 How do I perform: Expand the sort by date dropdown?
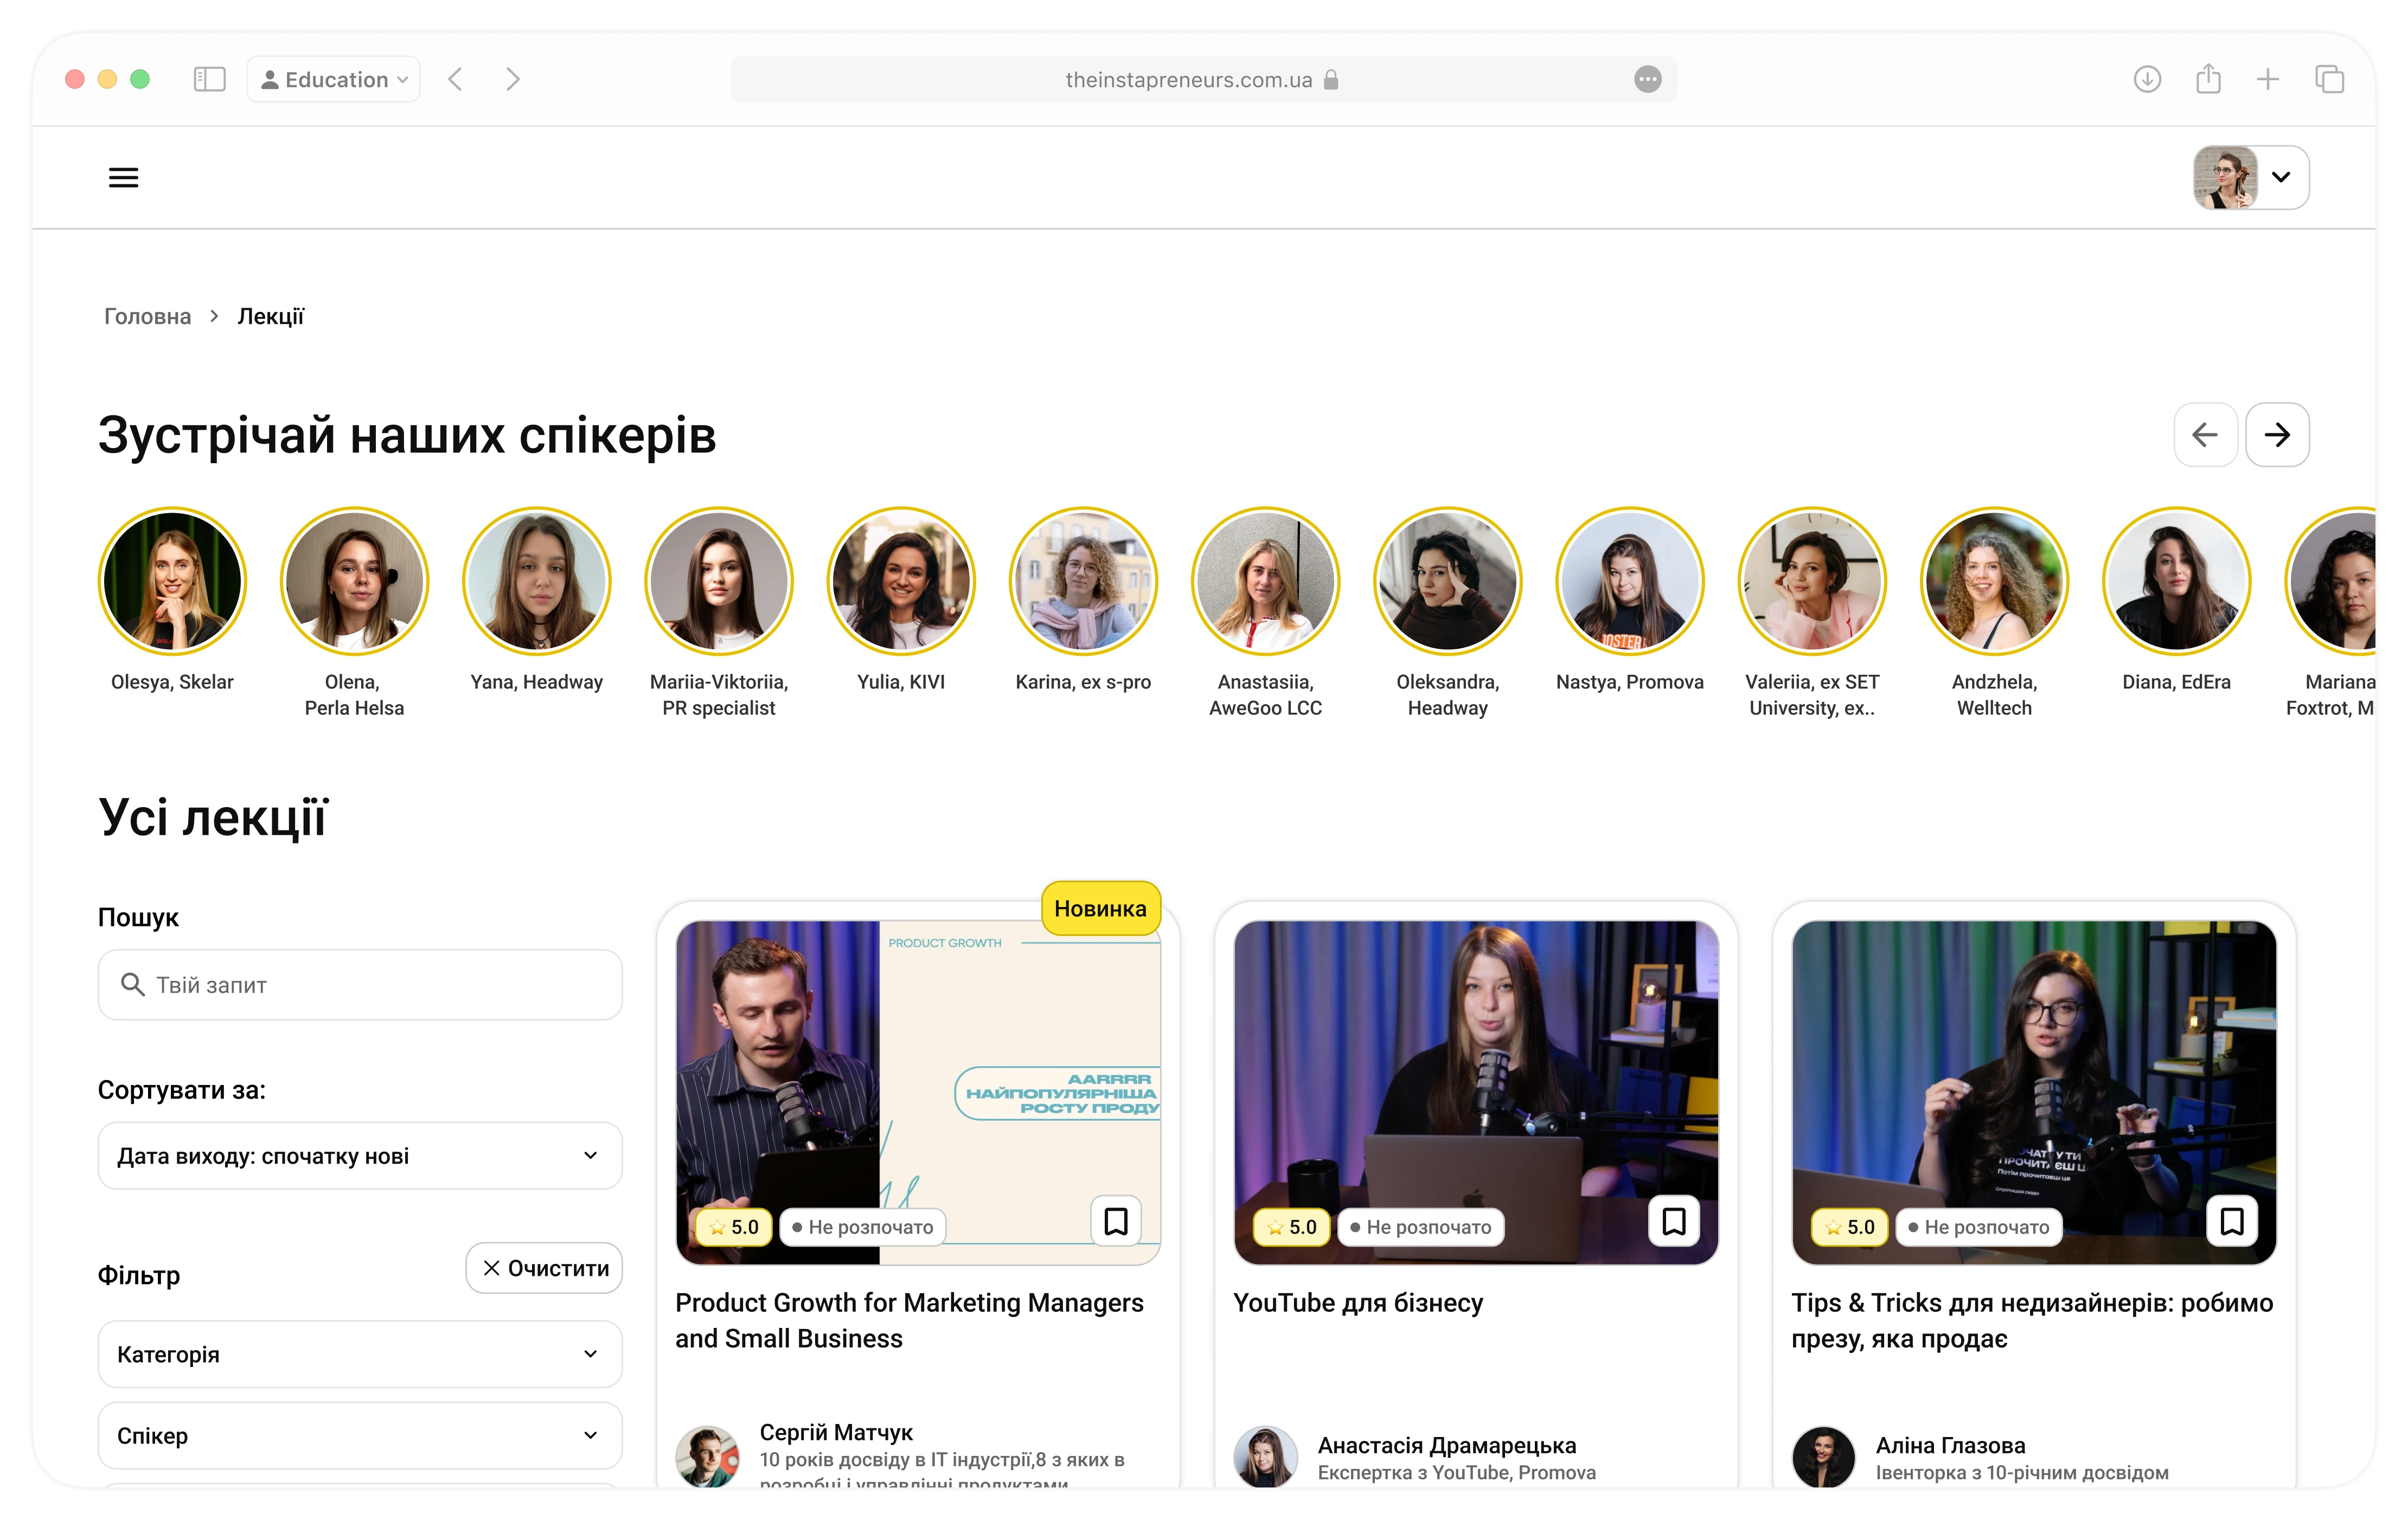pos(360,1156)
